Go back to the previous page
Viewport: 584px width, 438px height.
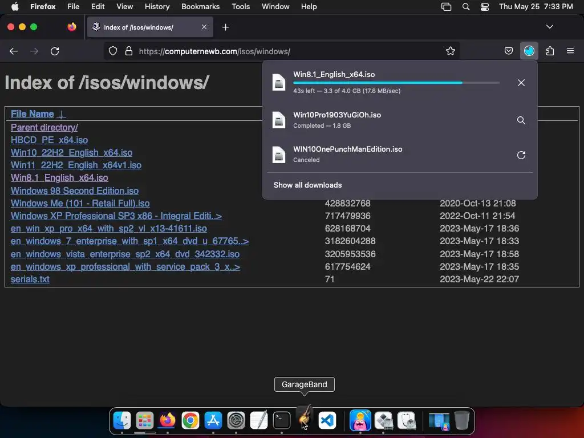pos(14,51)
